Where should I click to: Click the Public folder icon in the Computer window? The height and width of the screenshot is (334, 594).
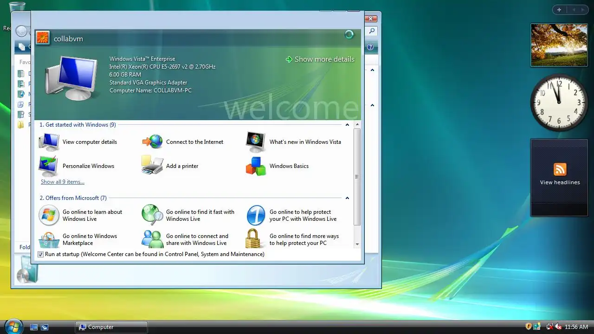[21, 125]
